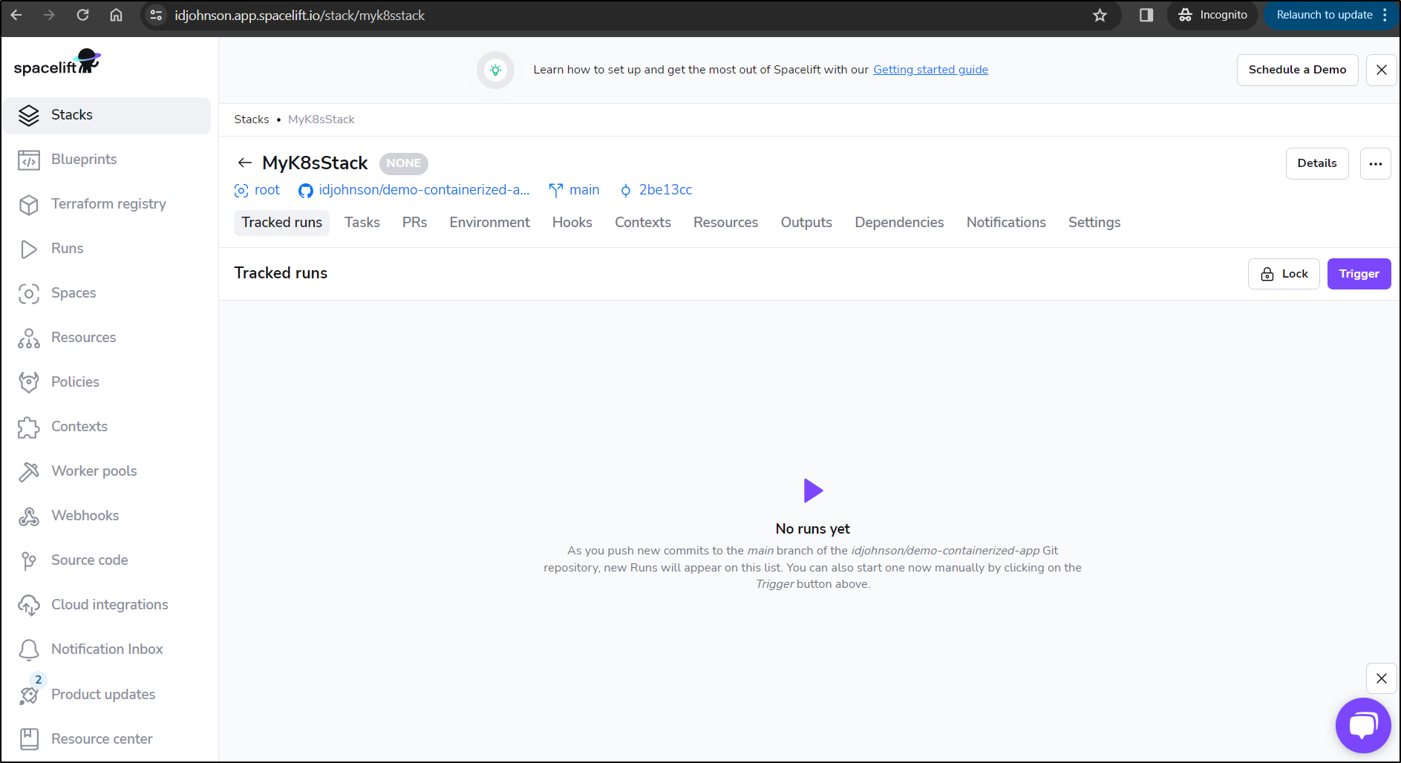Open the Spaces icon in sidebar
Screen dimensions: 1401x763
[x=29, y=293]
